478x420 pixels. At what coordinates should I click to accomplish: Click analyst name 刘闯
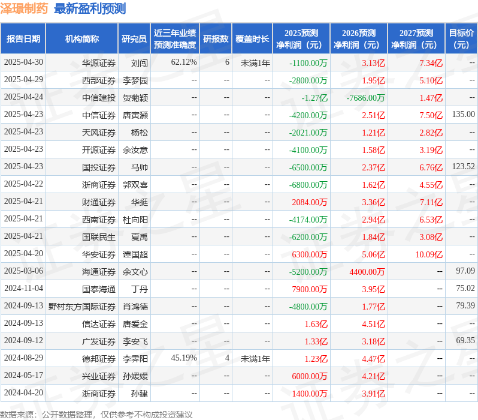[x=140, y=63]
